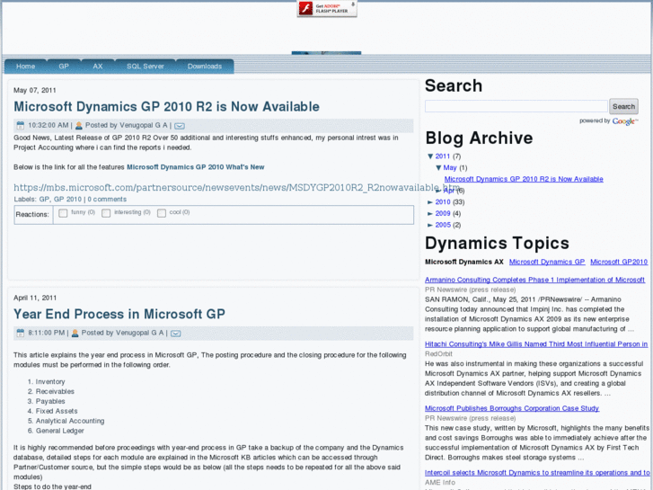
Task: Click Posted by Venugopal G A on May post
Action: [126, 125]
